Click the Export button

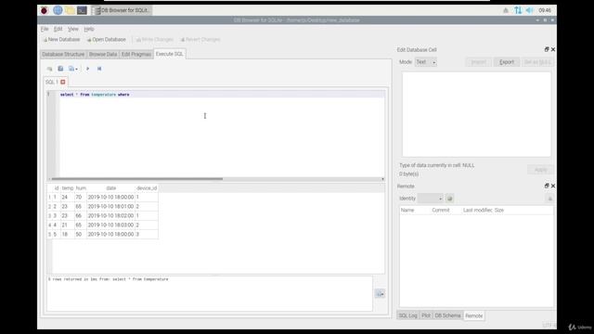507,62
